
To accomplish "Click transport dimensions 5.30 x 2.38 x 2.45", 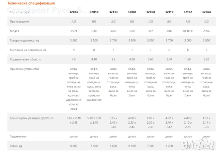I will [94, 121].
